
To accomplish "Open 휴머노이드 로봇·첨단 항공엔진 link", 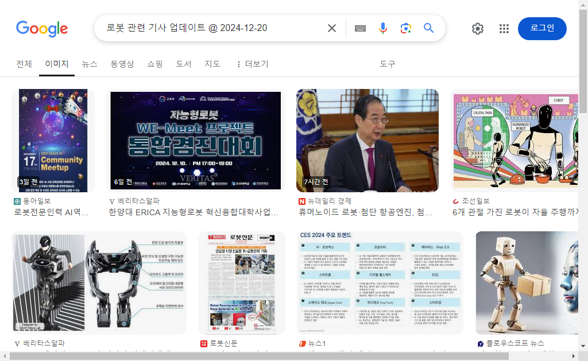I will click(366, 212).
